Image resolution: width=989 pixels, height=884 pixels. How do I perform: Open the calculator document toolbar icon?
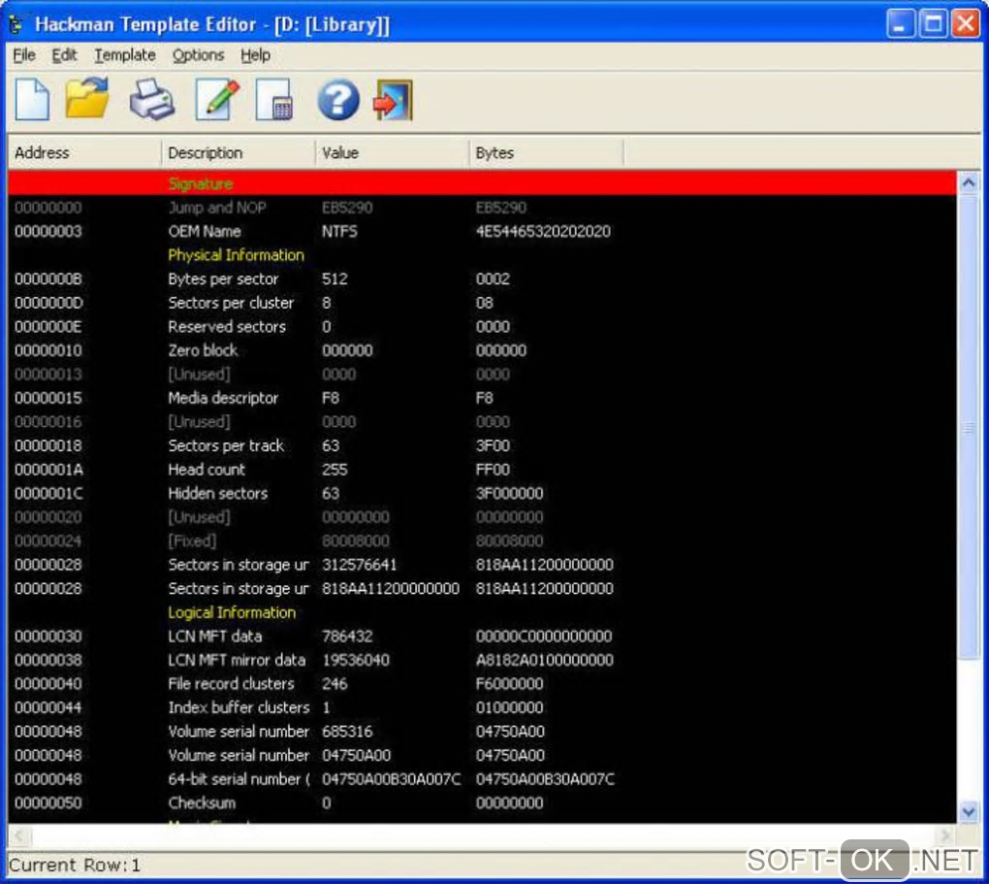274,100
